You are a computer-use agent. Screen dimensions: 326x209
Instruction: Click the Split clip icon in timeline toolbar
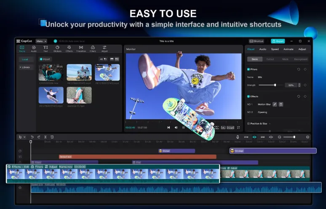(45, 137)
